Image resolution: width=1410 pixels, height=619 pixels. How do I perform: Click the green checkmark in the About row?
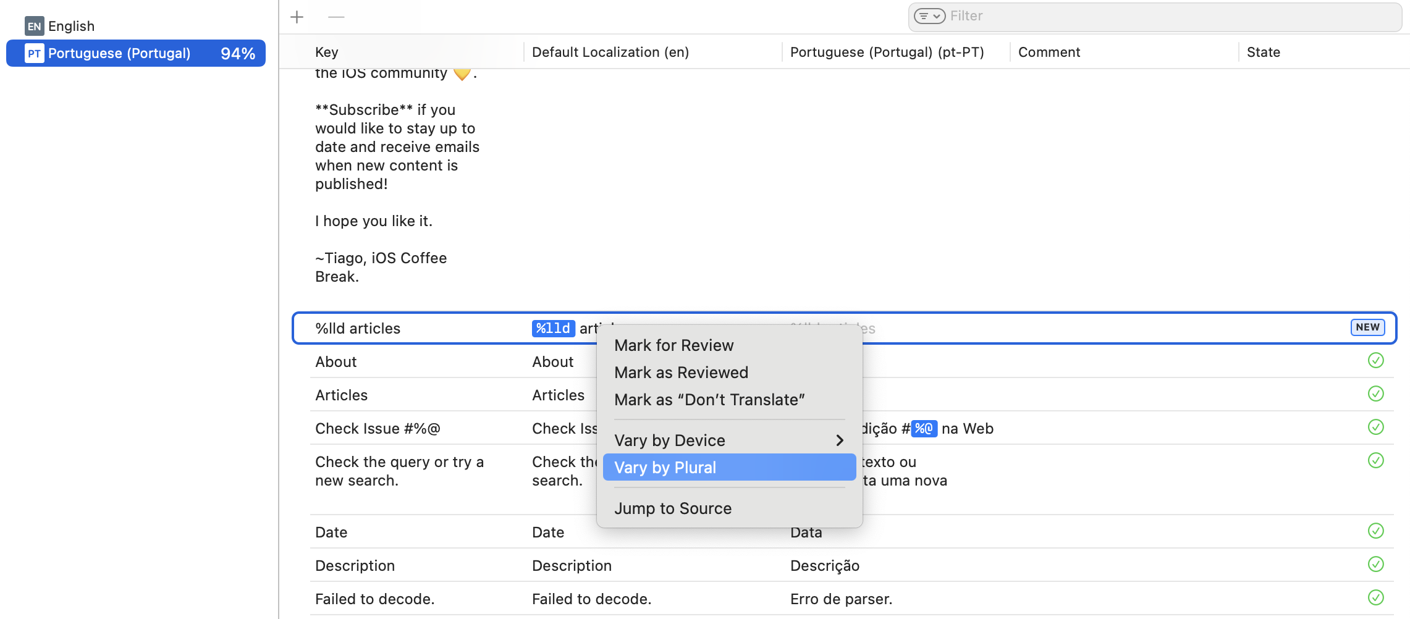click(1375, 360)
